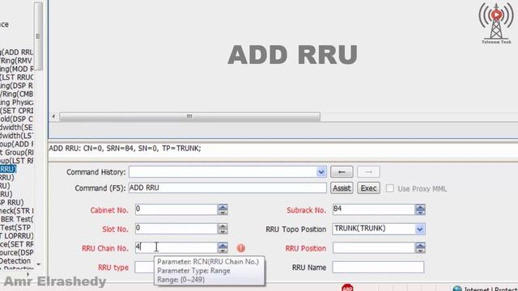Adjust the RRU Chain No. spinner arrows
This screenshot has width=518, height=291.
coord(223,247)
